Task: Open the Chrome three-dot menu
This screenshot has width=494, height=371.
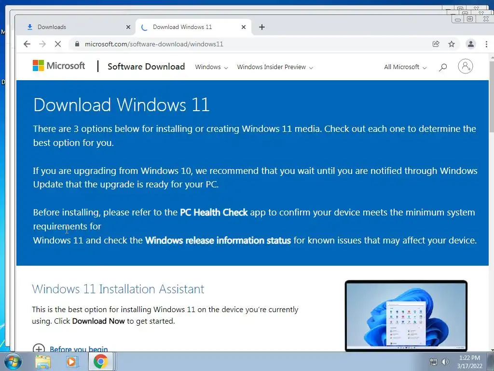Action: tap(486, 44)
